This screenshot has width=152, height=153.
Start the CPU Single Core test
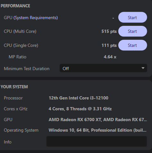pos(132,45)
